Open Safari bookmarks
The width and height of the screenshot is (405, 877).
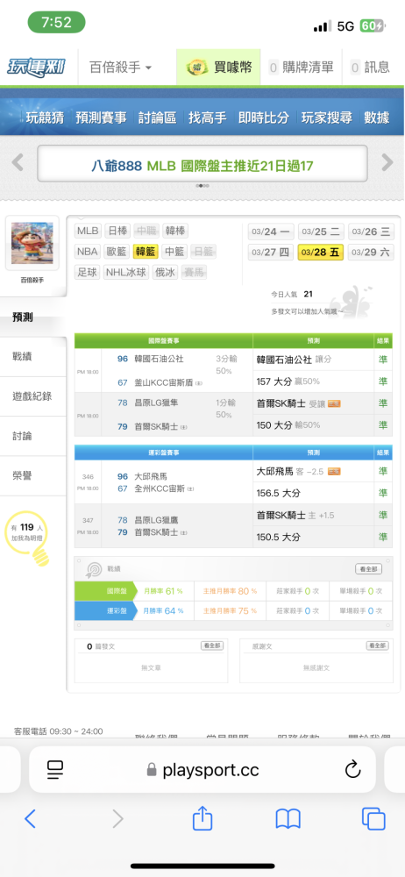pos(288,819)
